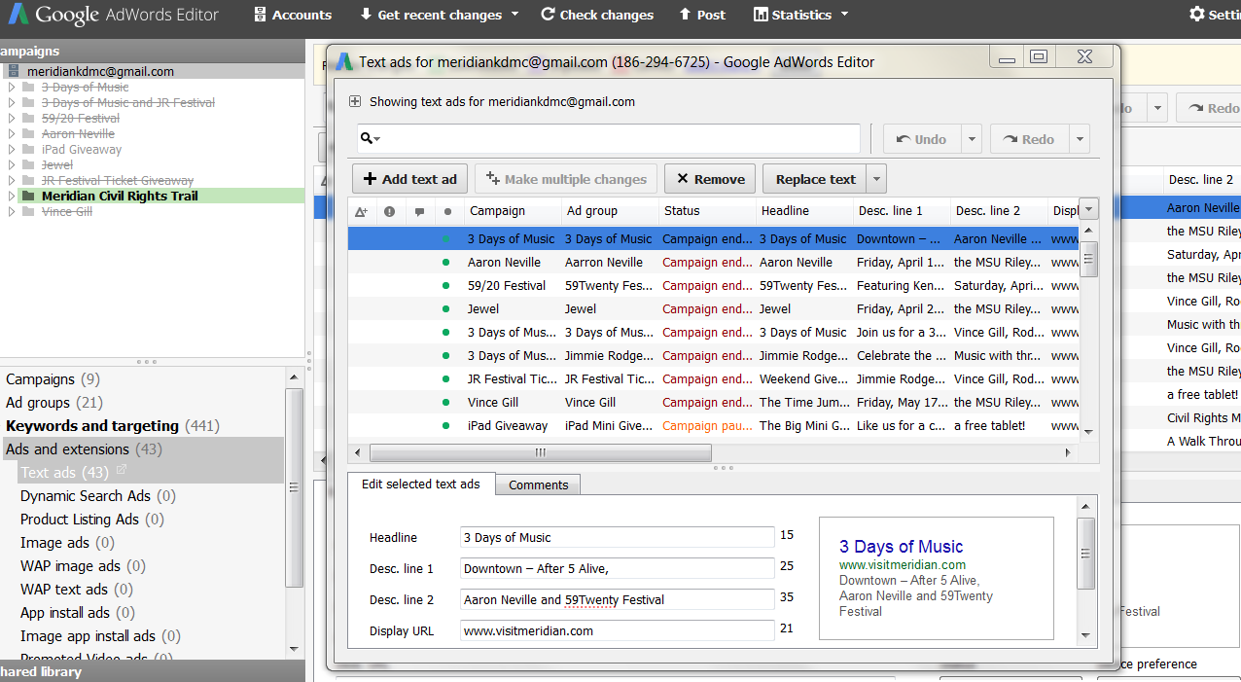Select the iPad Giveaway ad row
The image size is (1241, 682).
pos(714,425)
